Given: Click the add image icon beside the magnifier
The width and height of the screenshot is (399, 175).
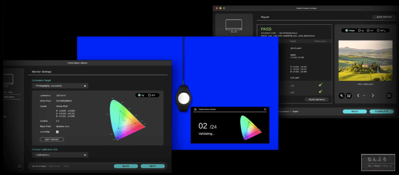Looking at the screenshot, I should tap(349, 95).
